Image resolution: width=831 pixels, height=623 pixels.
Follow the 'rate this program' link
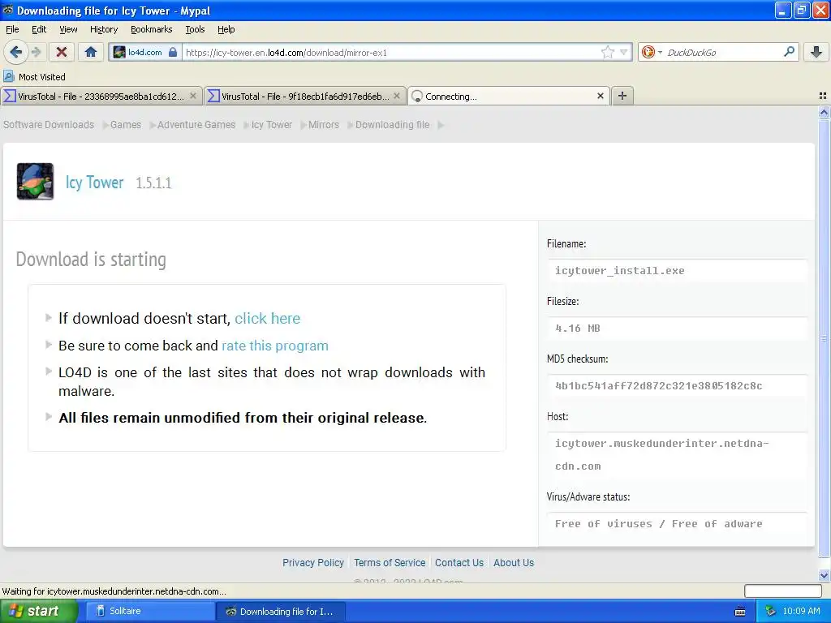point(274,346)
